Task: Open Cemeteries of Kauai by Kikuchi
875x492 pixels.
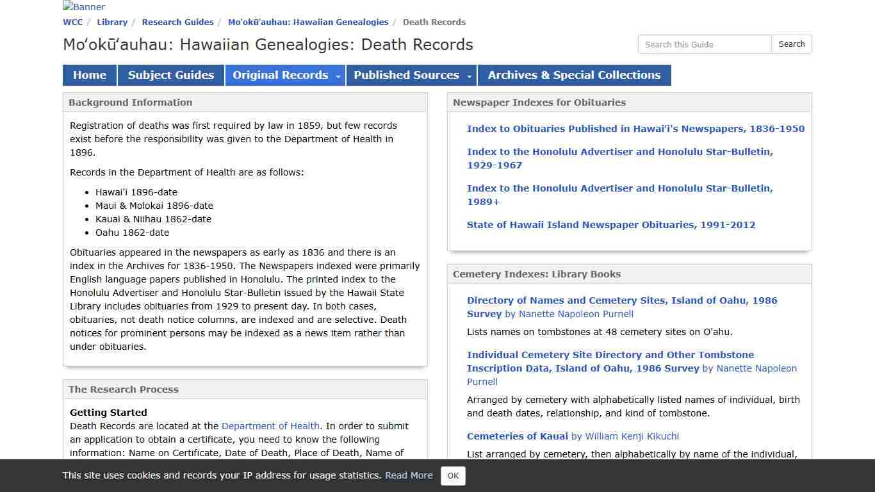Action: tap(517, 436)
